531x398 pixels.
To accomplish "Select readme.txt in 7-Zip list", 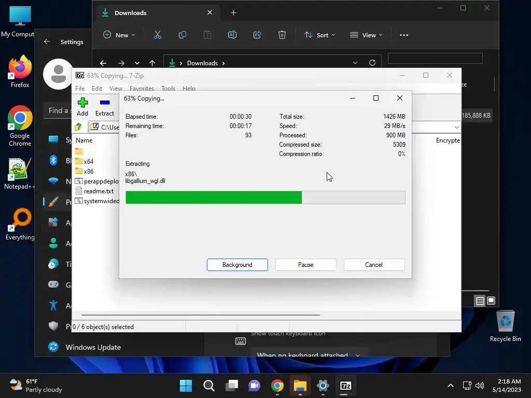I will (x=94, y=191).
